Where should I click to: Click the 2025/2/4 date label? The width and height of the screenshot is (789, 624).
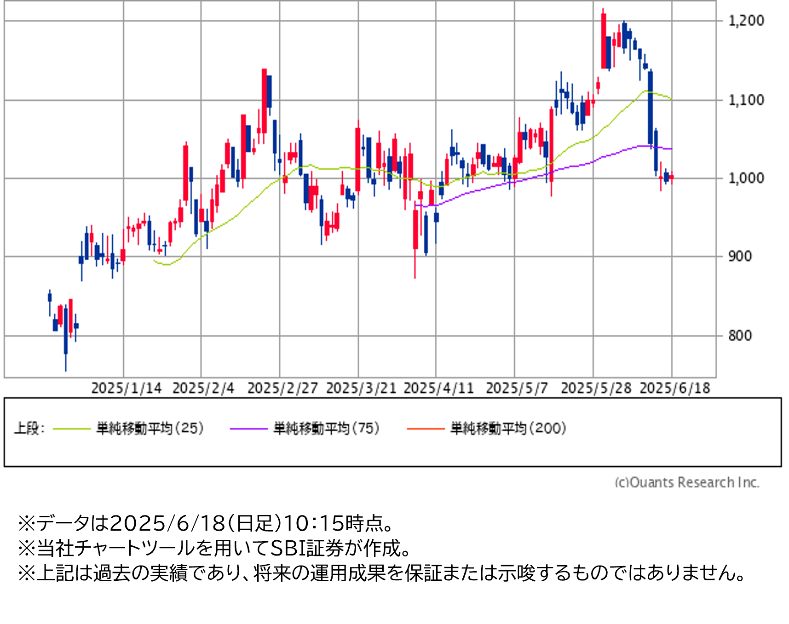pyautogui.click(x=203, y=389)
